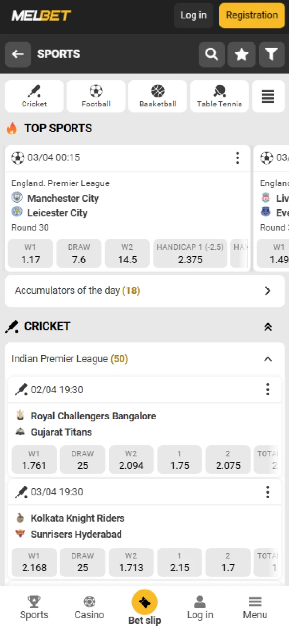Image resolution: width=289 pixels, height=628 pixels.
Task: Open the full sports list hamburger icon
Action: tap(268, 97)
